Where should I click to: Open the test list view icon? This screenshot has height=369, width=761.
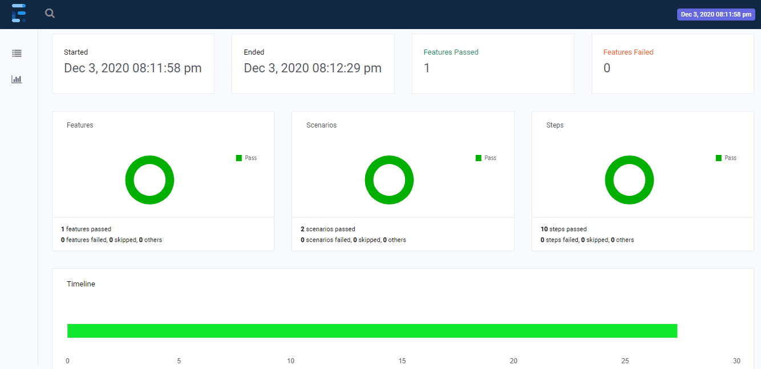click(x=17, y=54)
